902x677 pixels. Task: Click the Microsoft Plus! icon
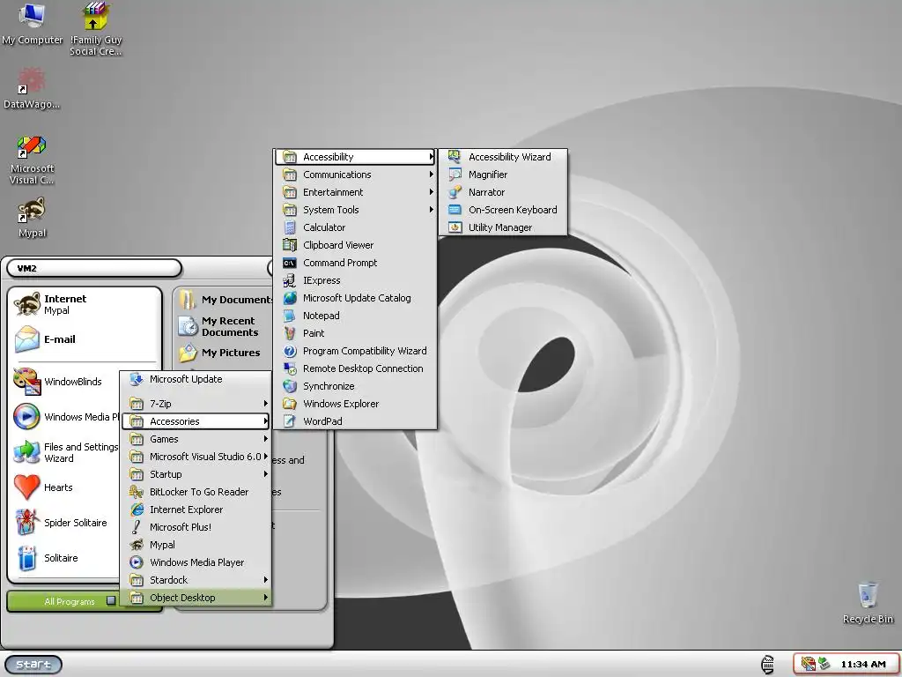(x=137, y=527)
